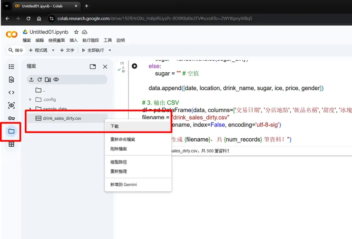This screenshot has height=239, width=352.
Task: Choose 重新命名檔案 from context menu
Action: coord(138,139)
